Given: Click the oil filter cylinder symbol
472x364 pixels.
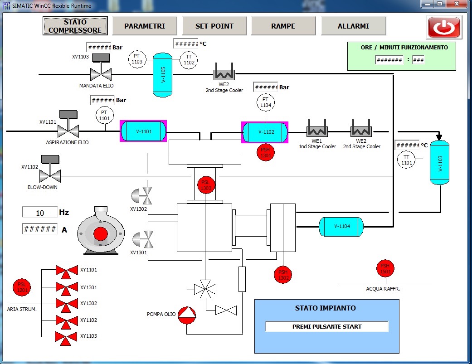Looking at the screenshot, I should [242, 279].
